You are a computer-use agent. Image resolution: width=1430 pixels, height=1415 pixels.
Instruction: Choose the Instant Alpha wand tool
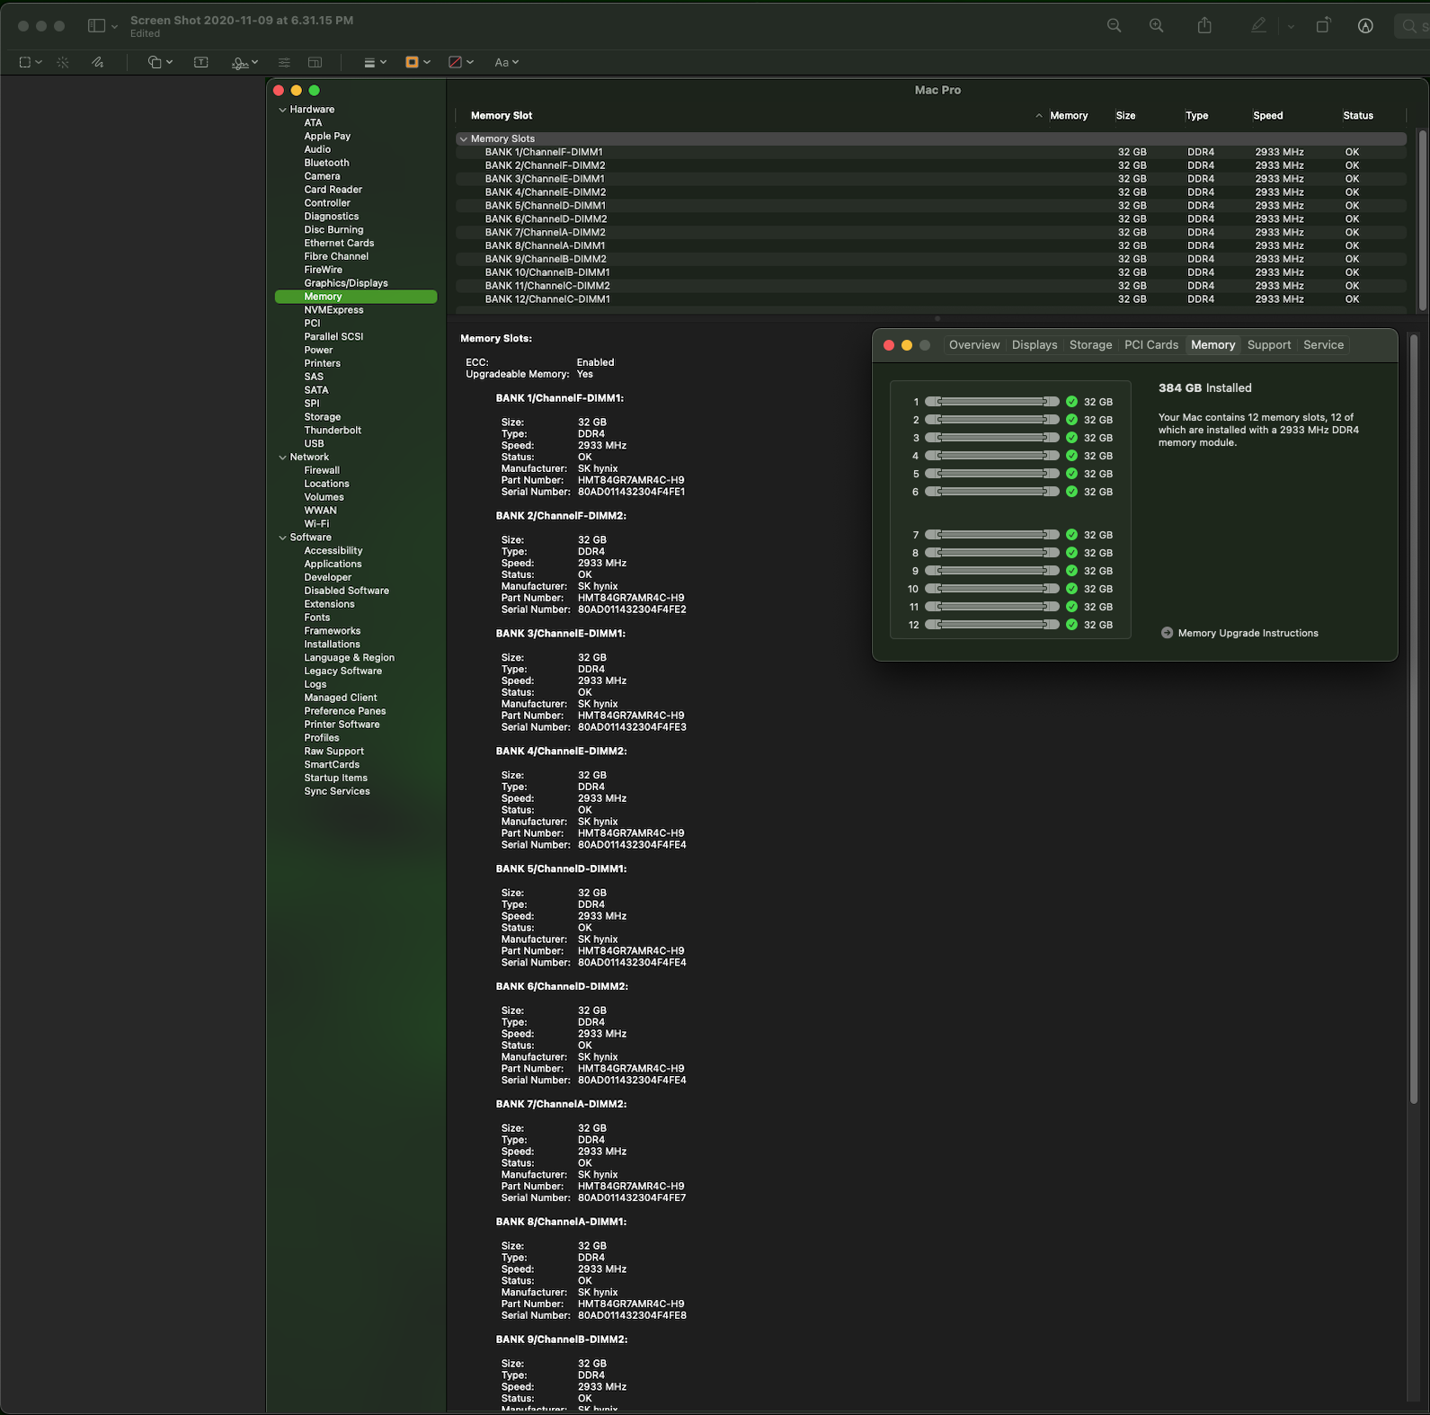click(63, 62)
